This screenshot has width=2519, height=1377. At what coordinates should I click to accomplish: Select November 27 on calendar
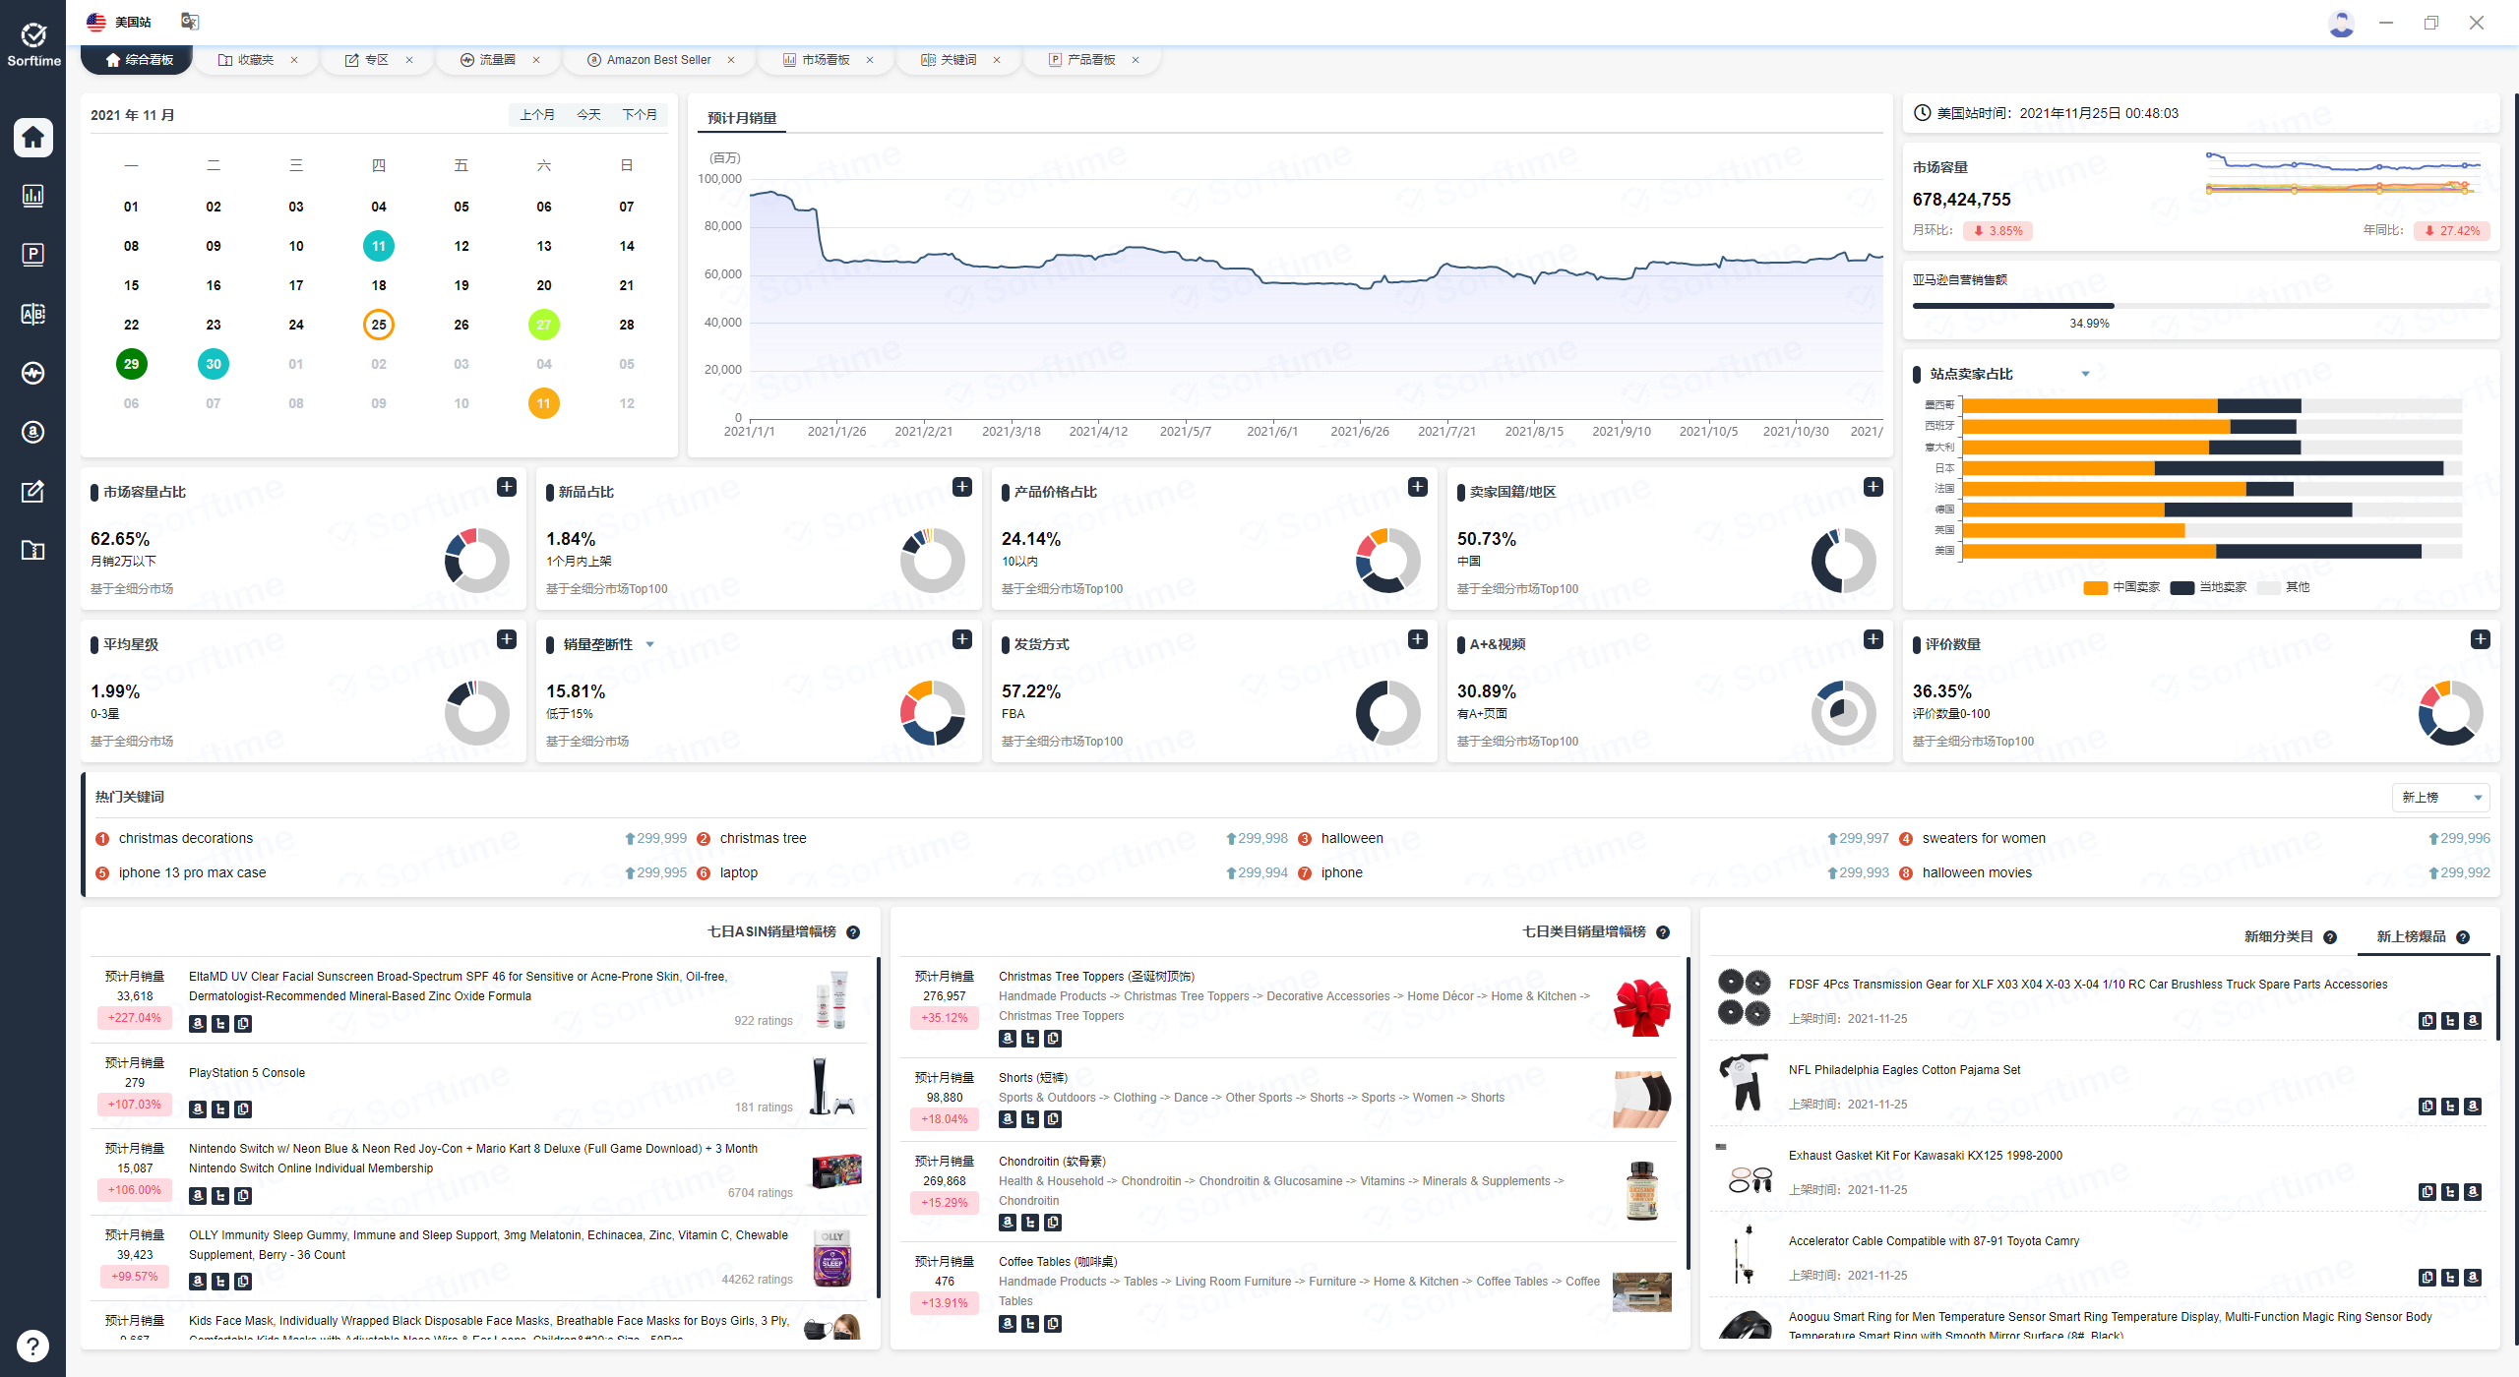coord(544,325)
